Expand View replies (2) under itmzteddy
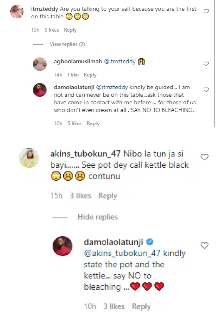Viewport: 216px width, 318px height. (67, 44)
